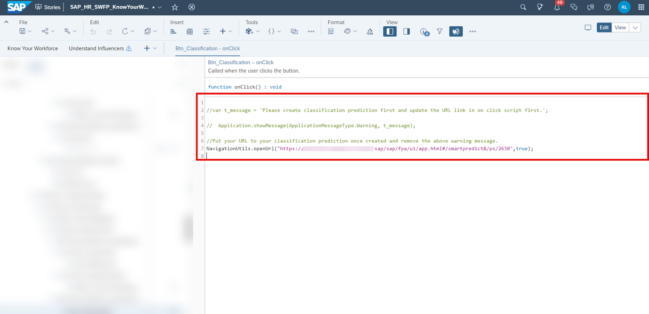Image resolution: width=649 pixels, height=314 pixels.
Task: Click the layouts icon under Format
Action: (x=331, y=32)
